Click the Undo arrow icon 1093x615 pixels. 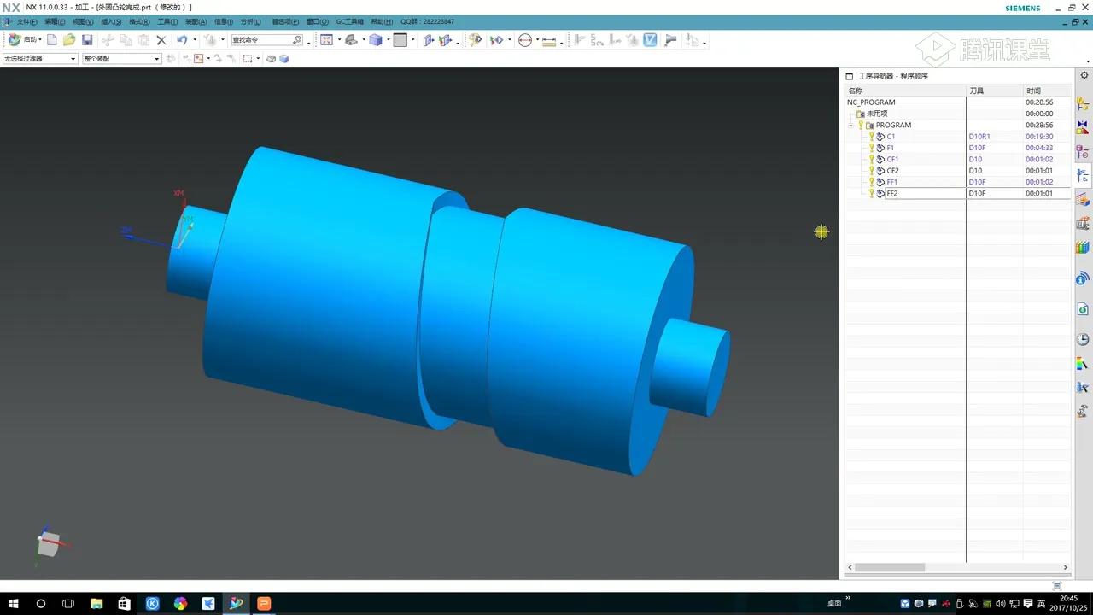182,40
